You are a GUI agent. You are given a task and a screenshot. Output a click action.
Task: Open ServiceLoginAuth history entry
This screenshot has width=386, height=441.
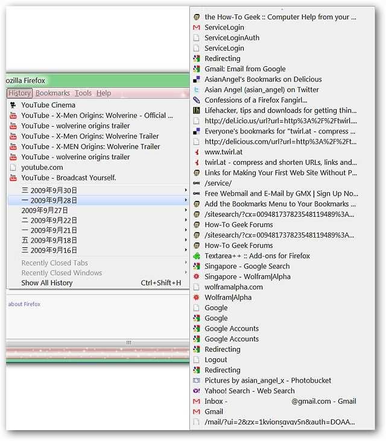282,37
